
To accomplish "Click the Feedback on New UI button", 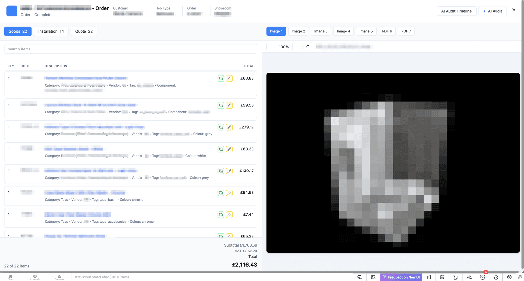I will 401,277.
